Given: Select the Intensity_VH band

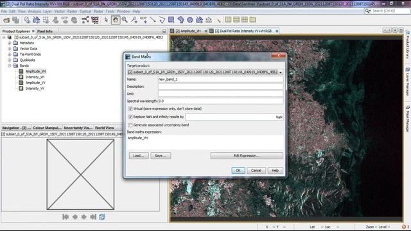Looking at the screenshot, I should [x=35, y=77].
